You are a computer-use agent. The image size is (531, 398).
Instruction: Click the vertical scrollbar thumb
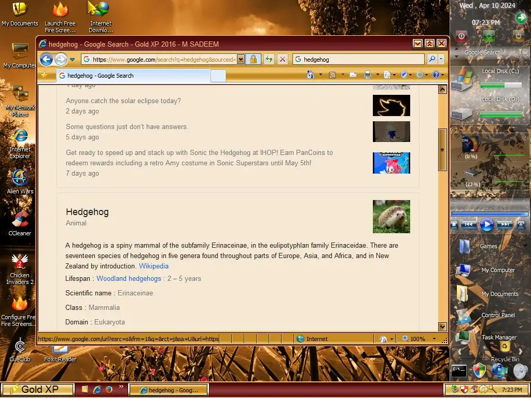tap(442, 150)
